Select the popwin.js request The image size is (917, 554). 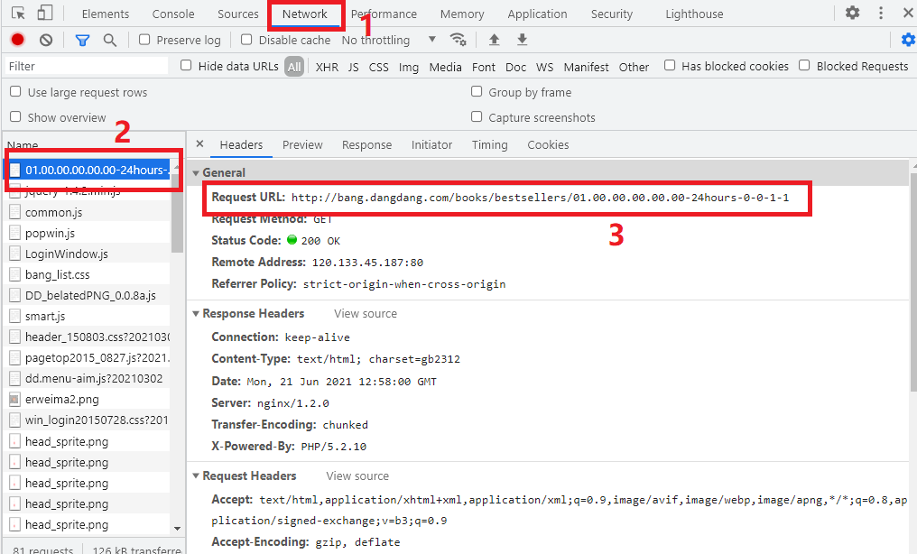pyautogui.click(x=88, y=233)
